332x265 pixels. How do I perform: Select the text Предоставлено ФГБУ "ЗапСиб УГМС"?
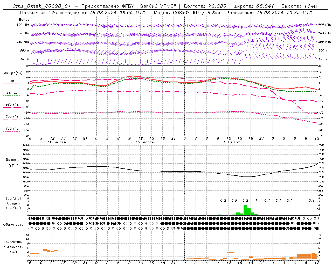(129, 6)
